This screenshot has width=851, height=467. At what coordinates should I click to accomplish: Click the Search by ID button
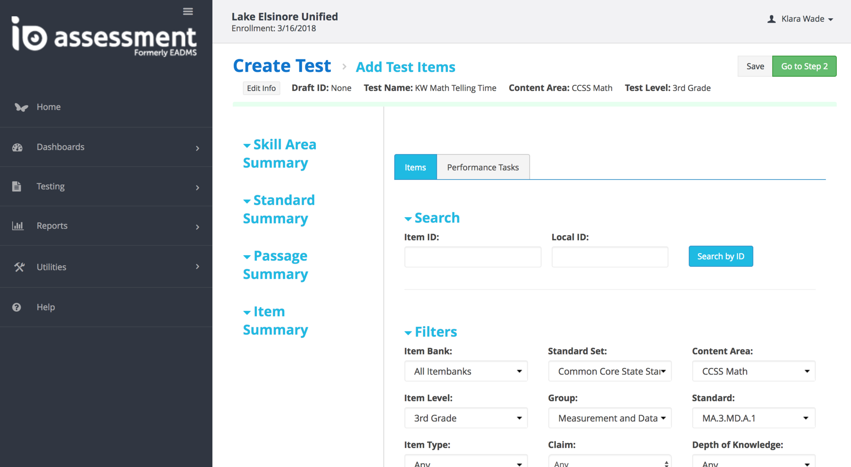[721, 256]
